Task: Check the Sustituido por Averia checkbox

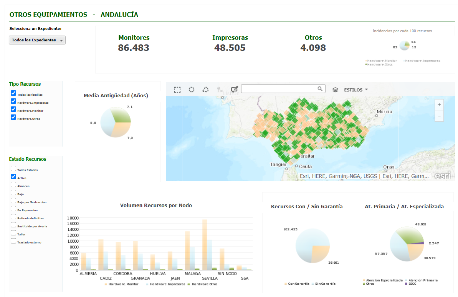Action: click(x=13, y=225)
